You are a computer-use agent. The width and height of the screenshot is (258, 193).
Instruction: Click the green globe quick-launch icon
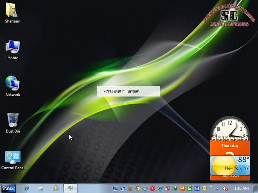point(175,188)
